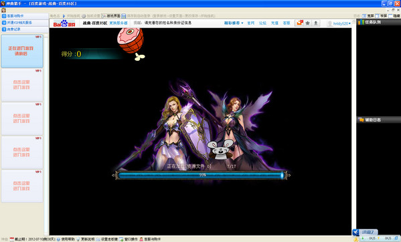401x242 pixels.
Task: Open the red mail notification icon
Action: coord(299,23)
